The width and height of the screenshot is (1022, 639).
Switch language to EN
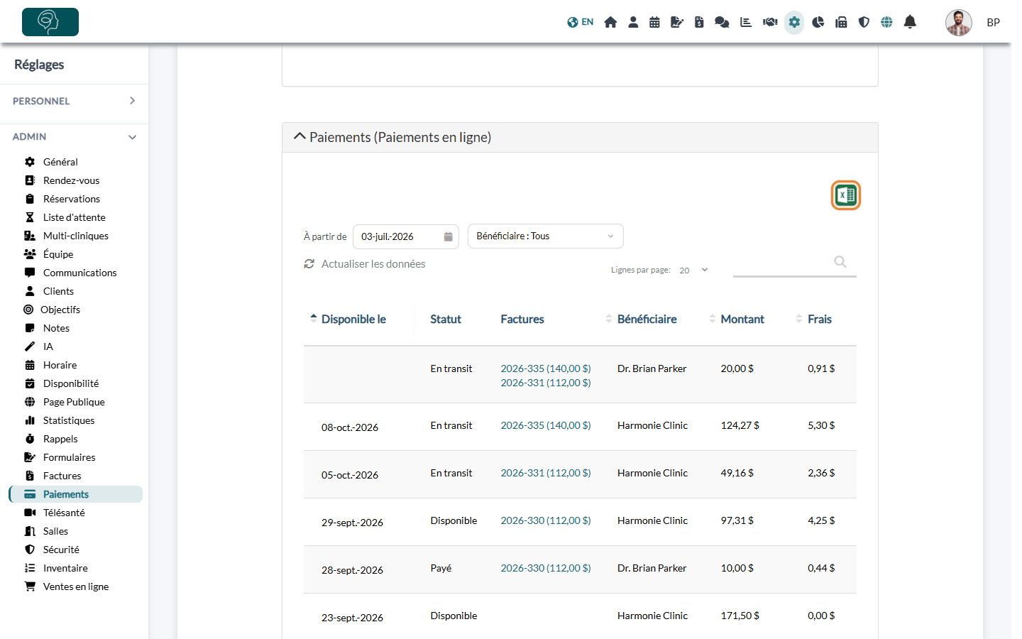pos(581,22)
